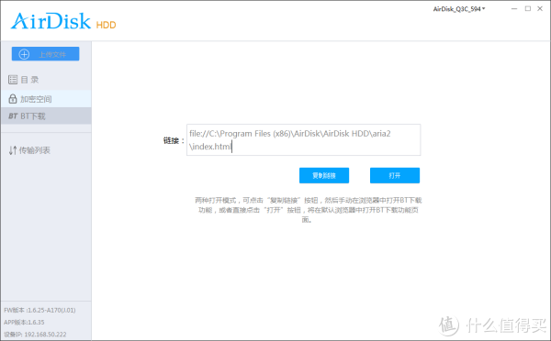Expand the AirDisk_Q3C_594 device dropdown
551x341 pixels.
click(x=459, y=9)
